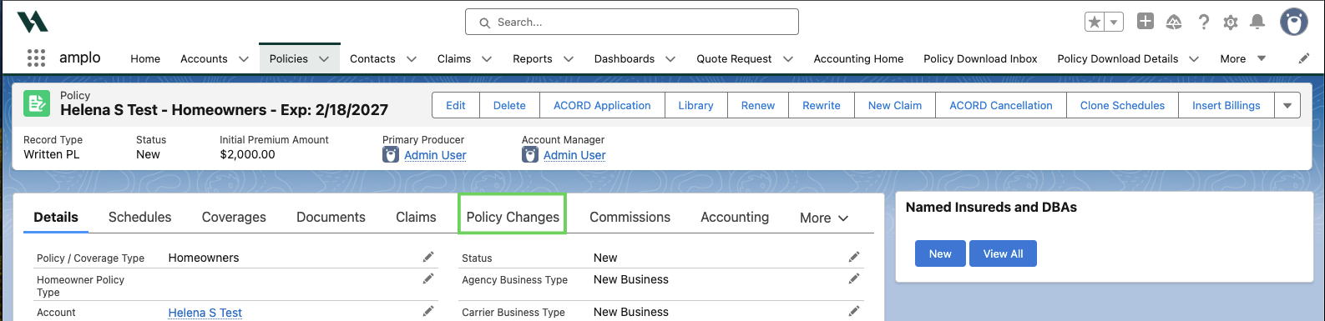Show more actions dropdown arrow

1287,105
